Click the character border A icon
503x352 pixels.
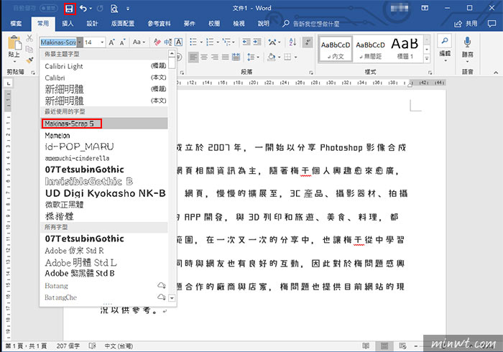[x=179, y=42]
